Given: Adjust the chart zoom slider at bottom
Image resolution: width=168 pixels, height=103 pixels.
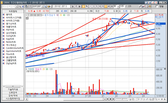Looking at the screenshot, I should [122, 99].
